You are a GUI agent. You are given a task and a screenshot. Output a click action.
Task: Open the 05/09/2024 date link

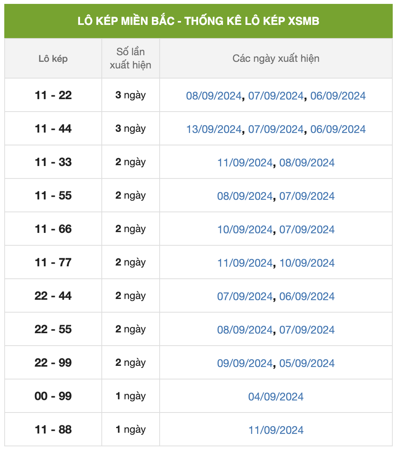(307, 363)
